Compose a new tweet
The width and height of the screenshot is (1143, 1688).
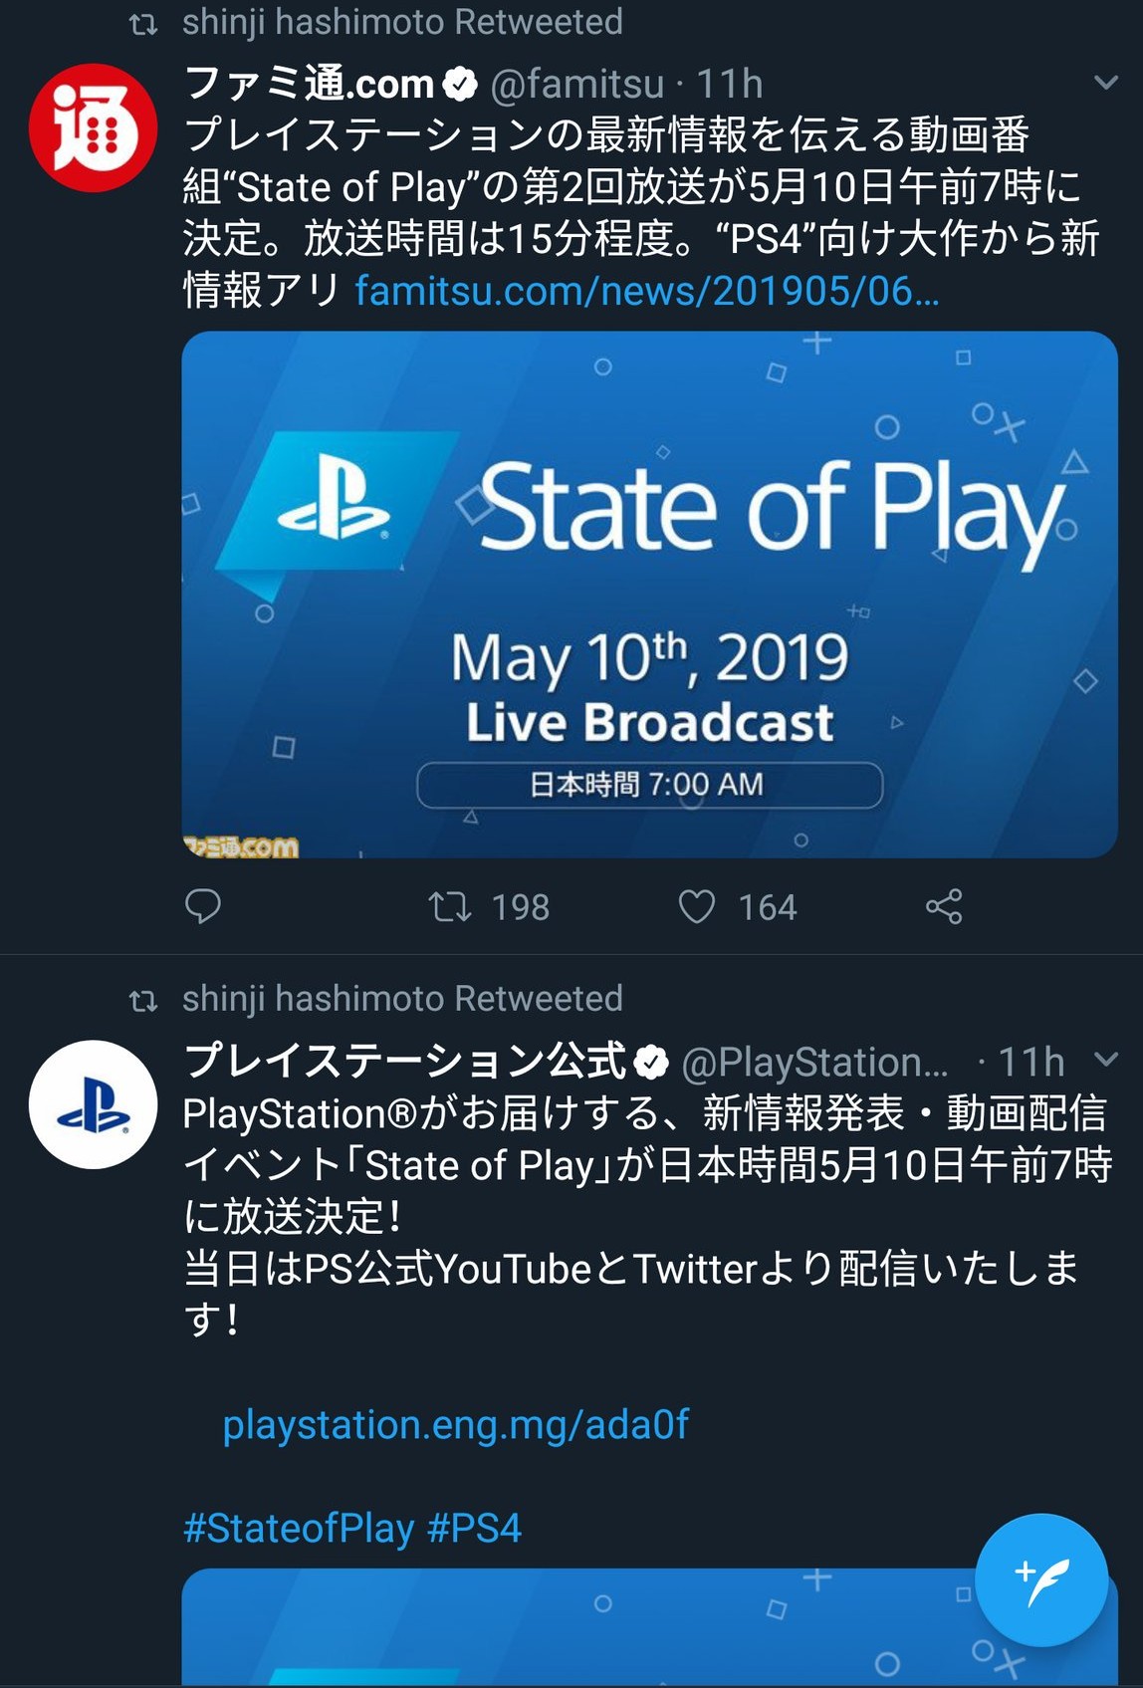tap(1040, 1579)
